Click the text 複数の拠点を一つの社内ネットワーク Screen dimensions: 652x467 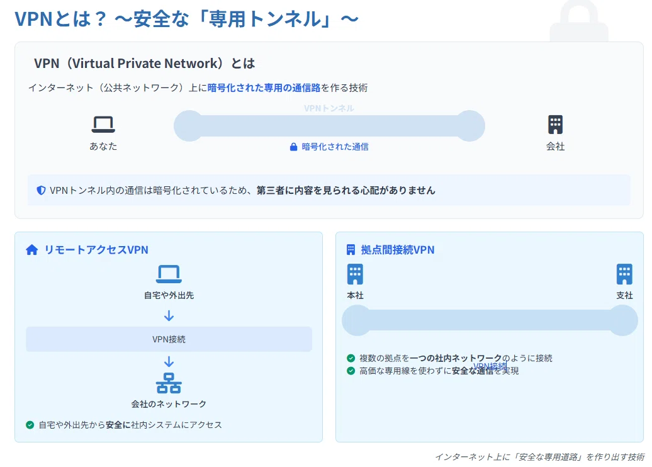tap(430, 358)
